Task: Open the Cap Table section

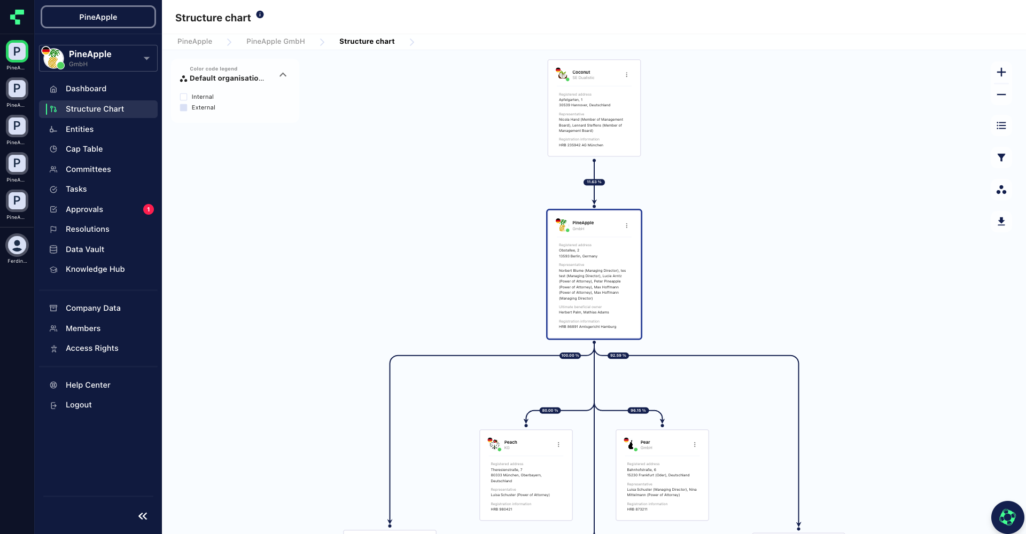Action: tap(83, 149)
